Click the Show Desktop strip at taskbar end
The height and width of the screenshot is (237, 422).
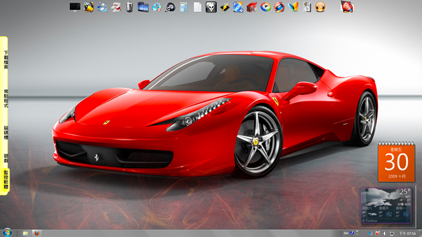[420, 233]
